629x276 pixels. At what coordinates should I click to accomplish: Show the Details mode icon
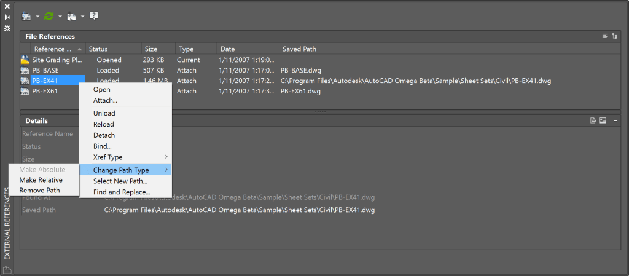(x=593, y=121)
